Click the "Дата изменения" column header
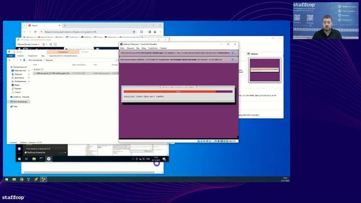 click(79, 65)
